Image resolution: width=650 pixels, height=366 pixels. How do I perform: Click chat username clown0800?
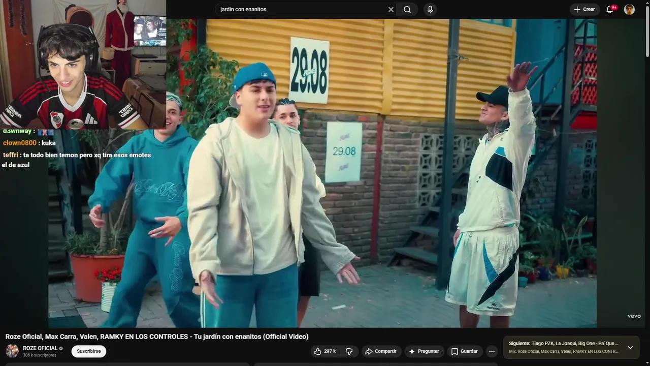coord(20,143)
